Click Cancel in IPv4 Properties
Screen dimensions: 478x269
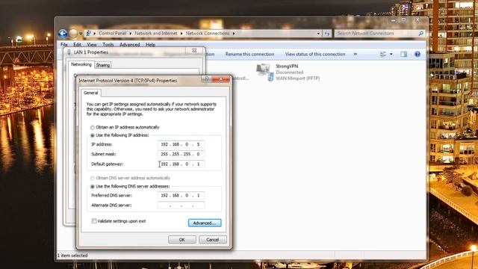click(x=212, y=240)
